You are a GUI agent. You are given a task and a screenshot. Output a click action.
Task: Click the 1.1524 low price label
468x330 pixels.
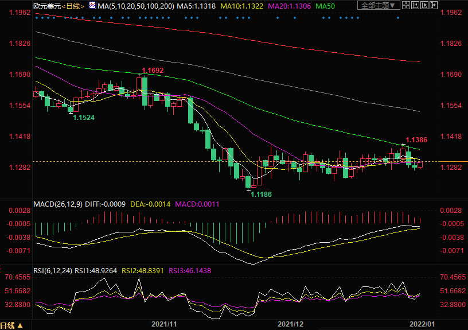click(x=83, y=117)
